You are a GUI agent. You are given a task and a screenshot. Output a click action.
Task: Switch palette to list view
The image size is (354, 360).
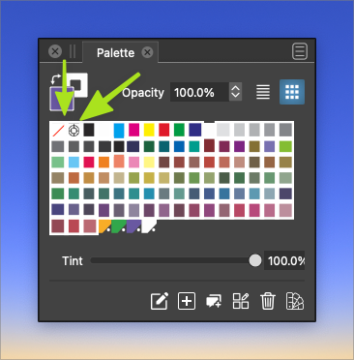pos(263,92)
